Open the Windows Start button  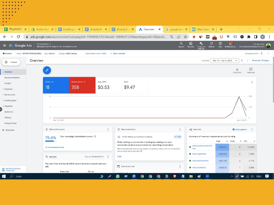click(x=4, y=176)
